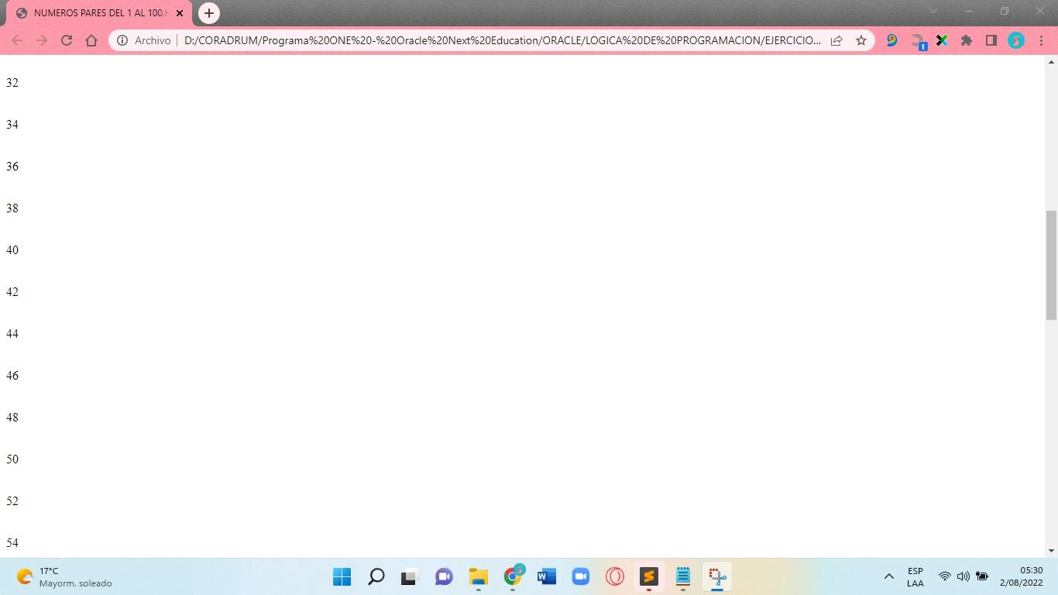This screenshot has height=595, width=1058.
Task: Open the teal browser profile avatar
Action: pyautogui.click(x=1016, y=40)
